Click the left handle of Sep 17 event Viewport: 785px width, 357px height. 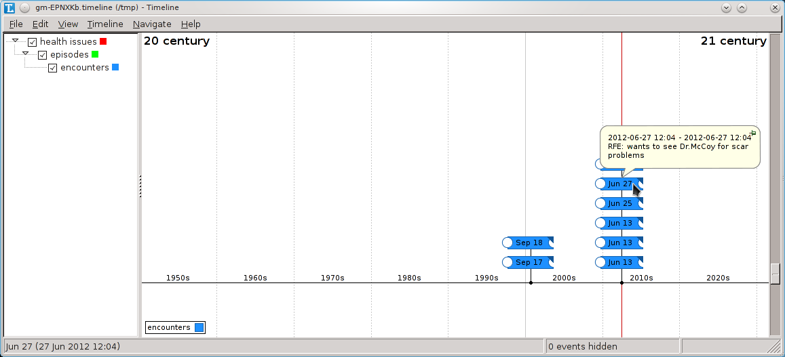coord(507,263)
